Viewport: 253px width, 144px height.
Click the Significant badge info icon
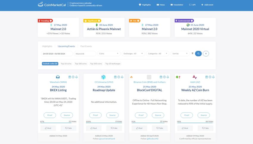(x=99, y=21)
